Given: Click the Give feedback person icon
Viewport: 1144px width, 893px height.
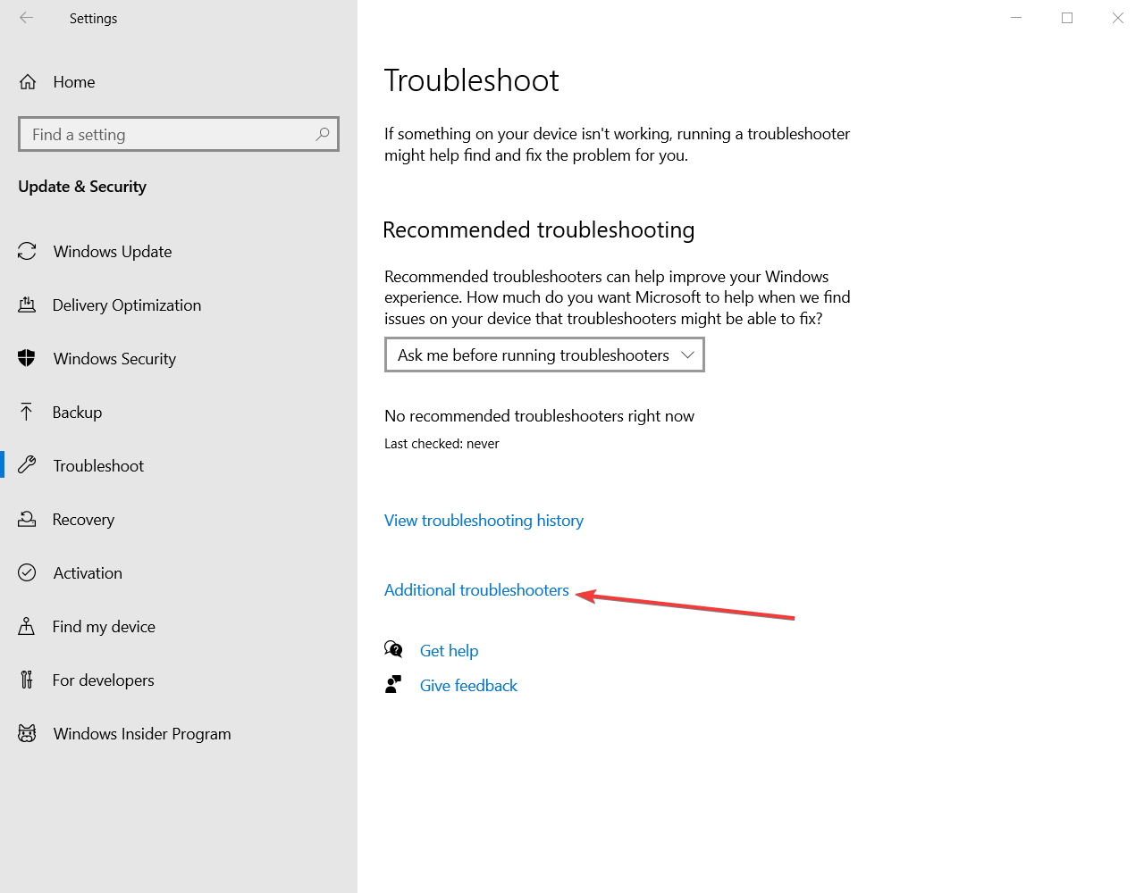Looking at the screenshot, I should [393, 684].
